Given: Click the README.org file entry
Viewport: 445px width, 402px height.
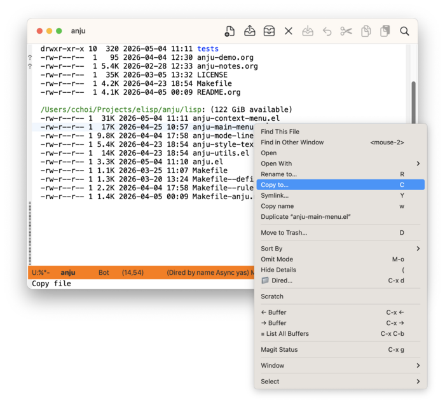Looking at the screenshot, I should 219,92.
